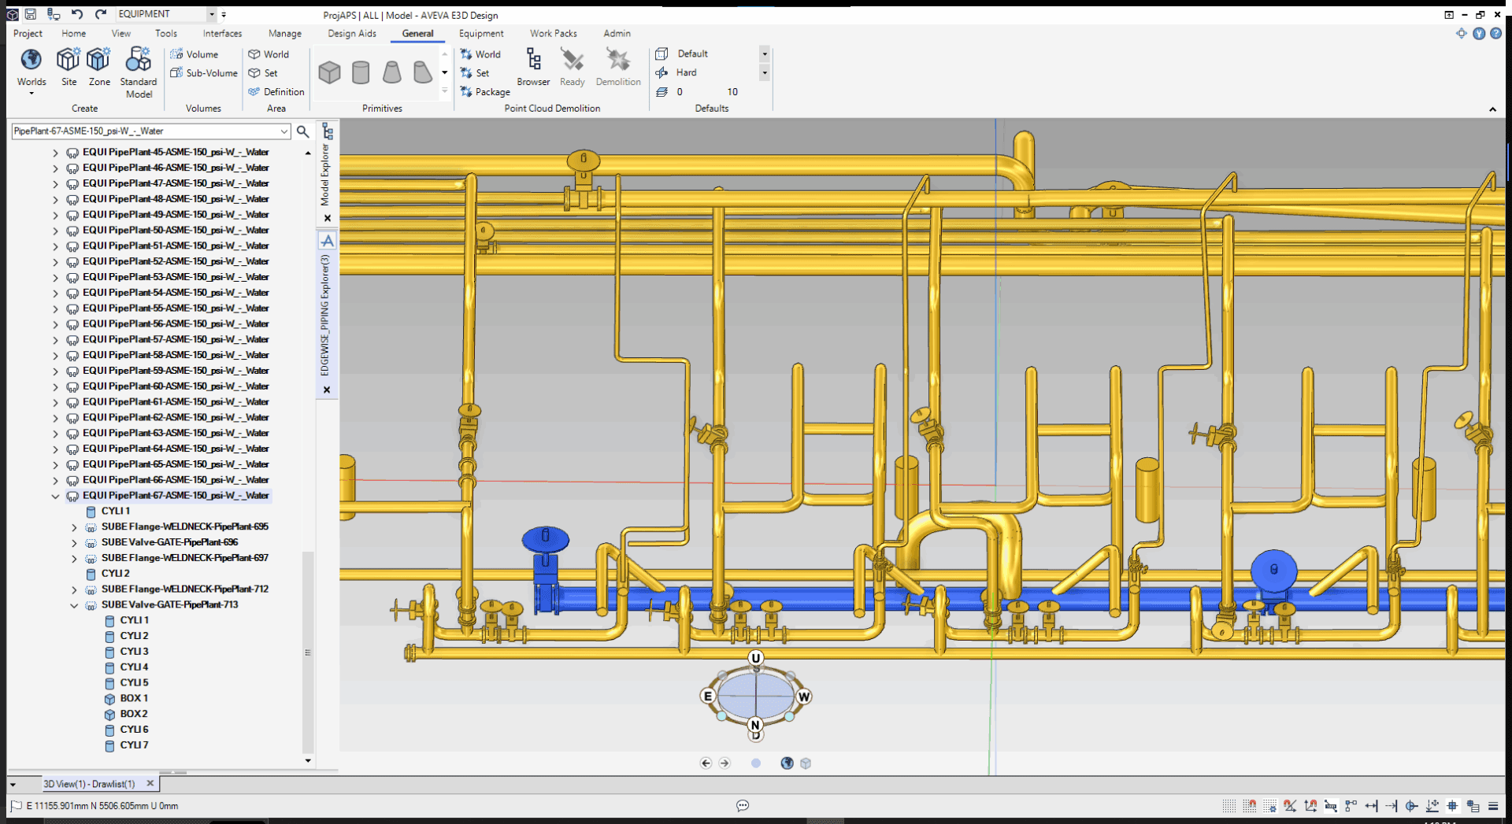Undo the last action

coord(76,14)
